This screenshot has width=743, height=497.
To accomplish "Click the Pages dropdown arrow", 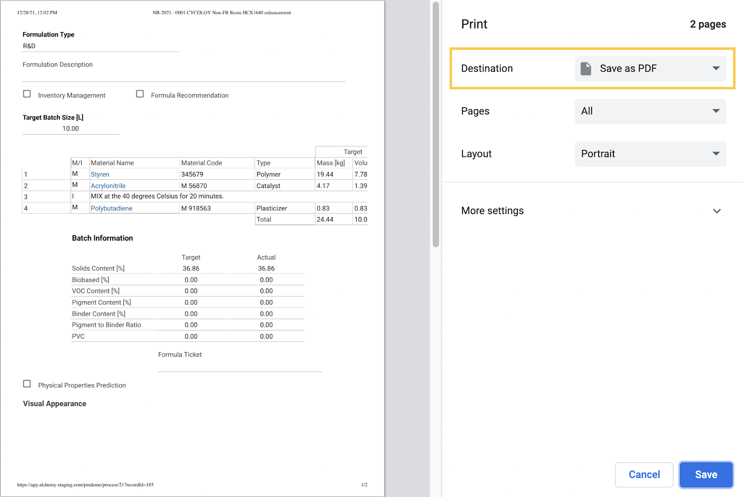I will click(x=716, y=111).
